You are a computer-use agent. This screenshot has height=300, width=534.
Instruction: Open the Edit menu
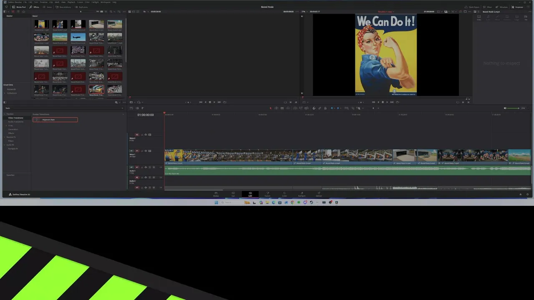click(x=30, y=2)
